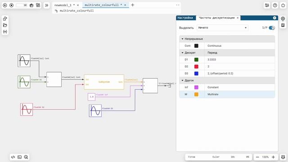Screen dimensions: 288x162
Task: Stop the simulation with stop button
Action: [11, 5]
